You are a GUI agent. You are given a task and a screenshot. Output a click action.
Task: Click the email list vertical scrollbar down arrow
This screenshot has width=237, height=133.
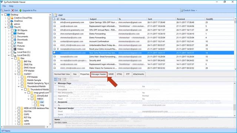[236, 69]
